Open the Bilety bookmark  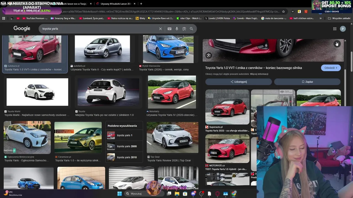point(140,18)
